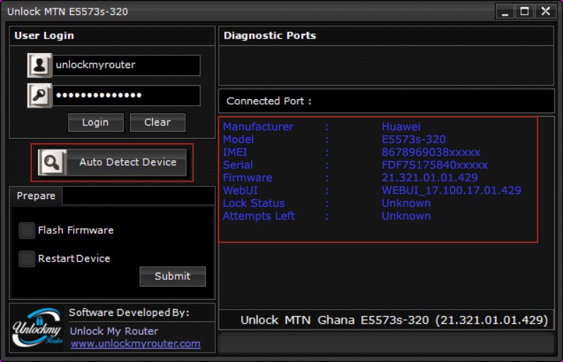
Task: Click the Diagnostic Ports list area
Action: pos(386,65)
